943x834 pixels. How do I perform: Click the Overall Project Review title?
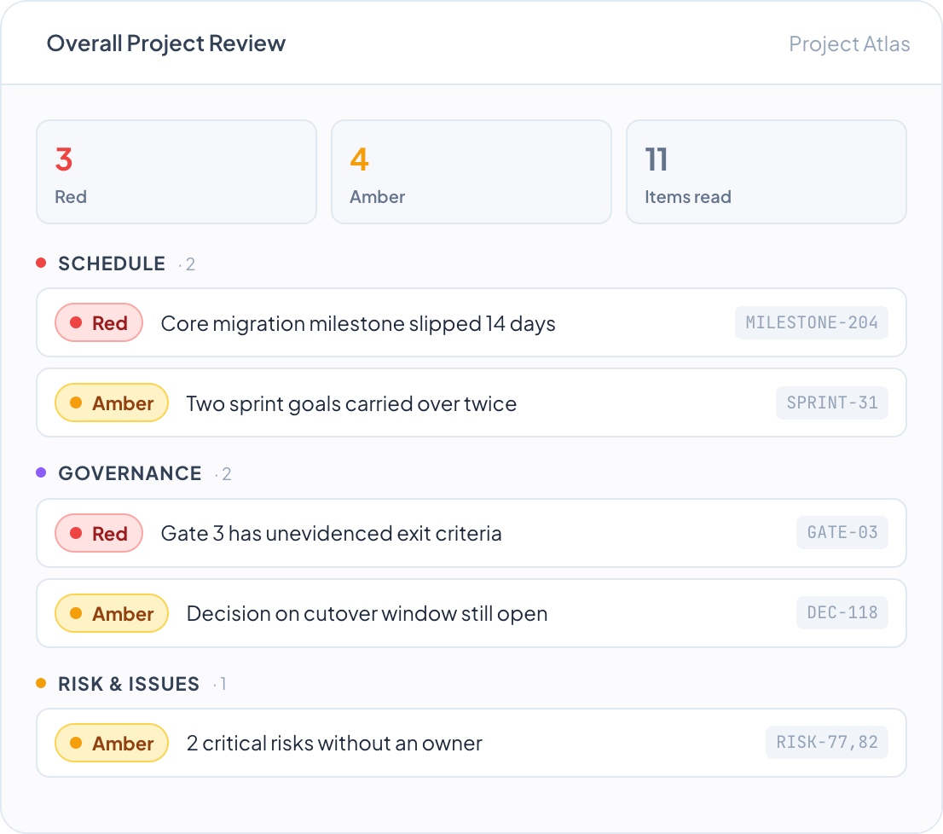(x=166, y=43)
